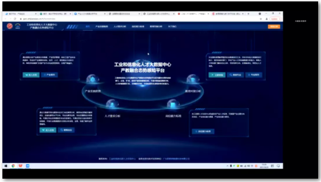The width and height of the screenshot is (321, 182).
Task: Open the 人才需求分析 globe icon
Action: [x=112, y=104]
